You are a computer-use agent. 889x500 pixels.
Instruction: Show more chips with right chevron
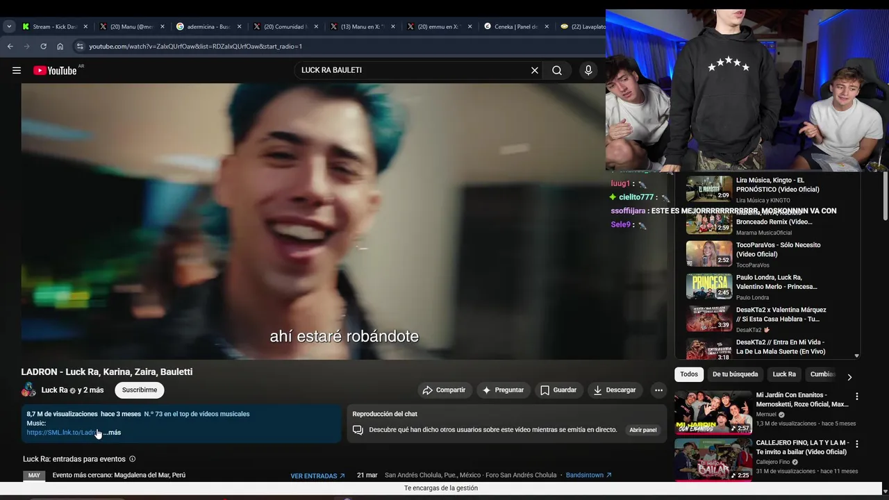click(x=849, y=377)
